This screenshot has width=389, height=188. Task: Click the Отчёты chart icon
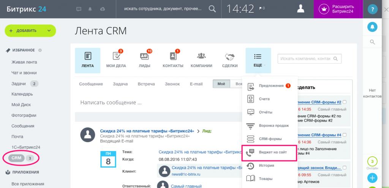pyautogui.click(x=251, y=112)
